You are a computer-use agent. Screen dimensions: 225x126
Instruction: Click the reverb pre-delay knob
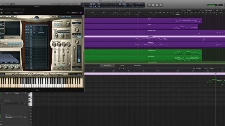56,35
